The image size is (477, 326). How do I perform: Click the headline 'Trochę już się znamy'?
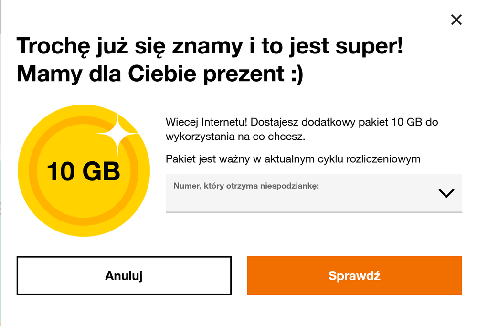[x=210, y=45]
